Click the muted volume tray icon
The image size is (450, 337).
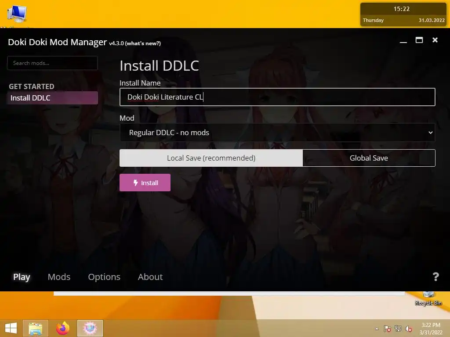tap(409, 329)
